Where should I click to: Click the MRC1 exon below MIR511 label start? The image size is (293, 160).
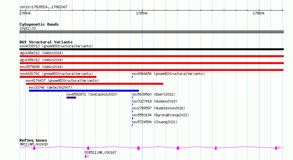[x=88, y=148]
